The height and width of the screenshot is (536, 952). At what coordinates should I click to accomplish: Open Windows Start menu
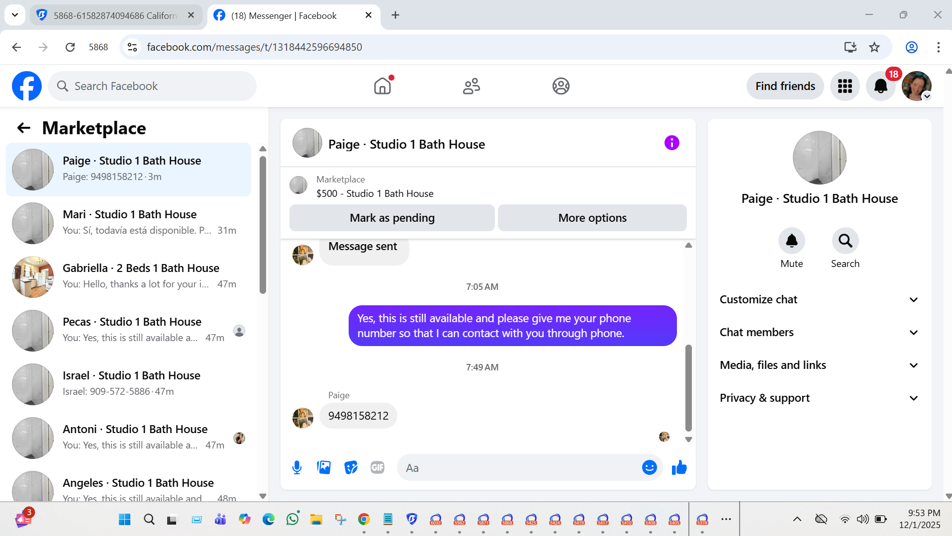coord(124,519)
